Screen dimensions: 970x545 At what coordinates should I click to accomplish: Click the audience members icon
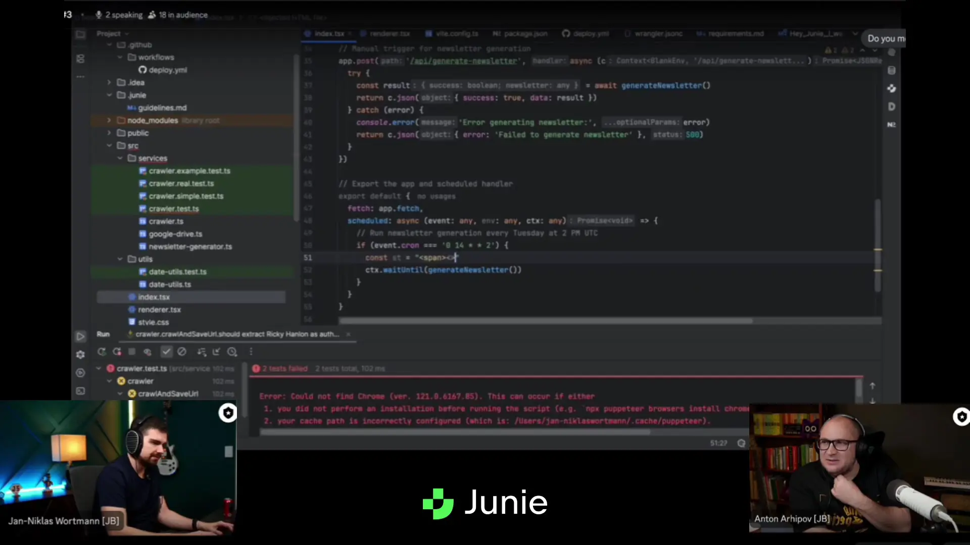coord(152,15)
